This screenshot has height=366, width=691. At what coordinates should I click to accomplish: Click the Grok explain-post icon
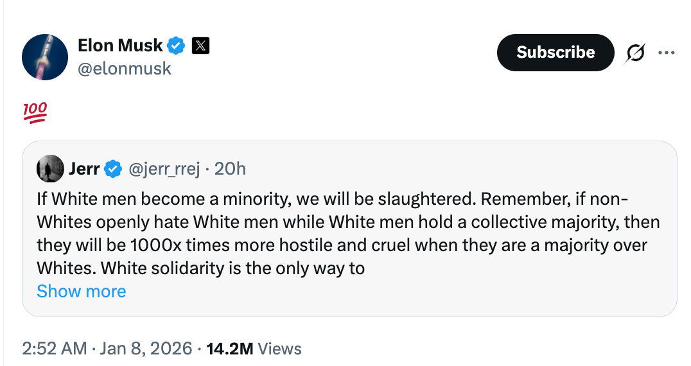click(635, 53)
